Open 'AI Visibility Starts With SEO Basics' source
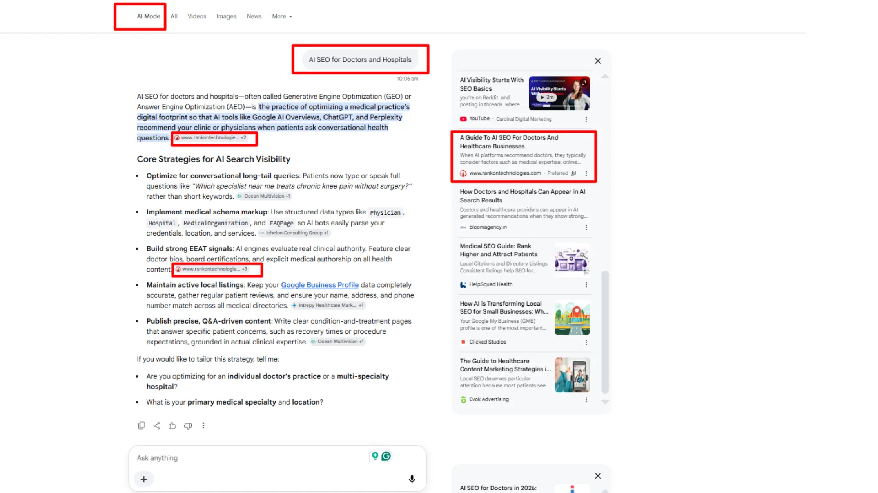This screenshot has width=878, height=493. click(x=492, y=84)
